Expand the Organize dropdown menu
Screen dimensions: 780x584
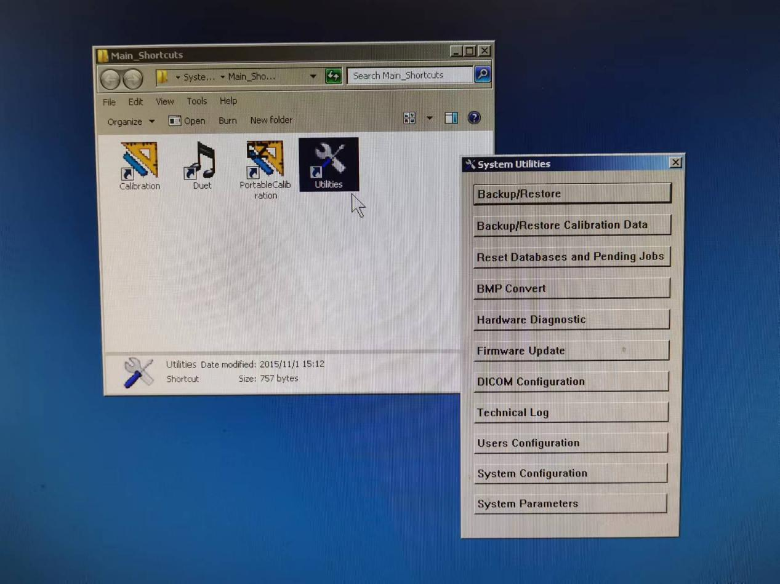131,122
